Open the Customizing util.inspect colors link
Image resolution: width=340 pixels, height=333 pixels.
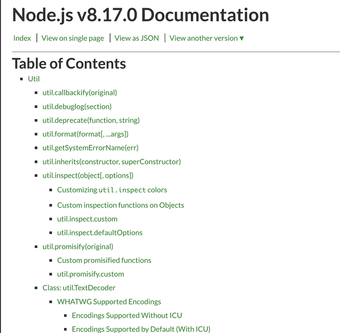pos(113,190)
